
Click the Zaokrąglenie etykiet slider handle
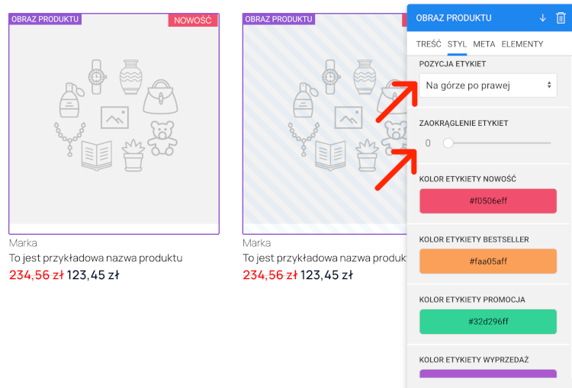448,143
